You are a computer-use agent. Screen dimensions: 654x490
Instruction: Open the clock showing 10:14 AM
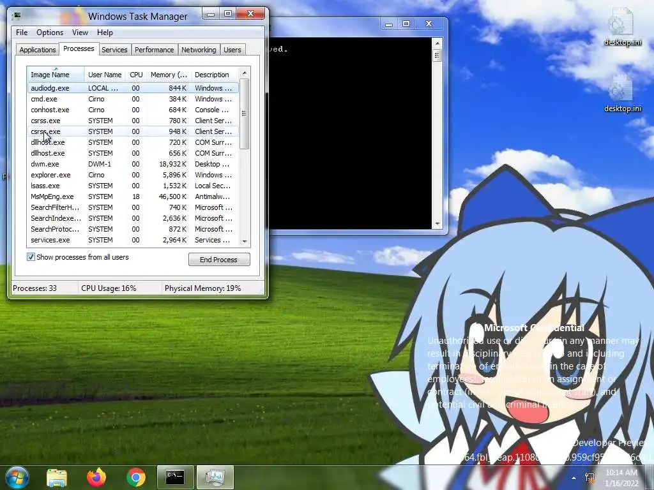pos(621,478)
